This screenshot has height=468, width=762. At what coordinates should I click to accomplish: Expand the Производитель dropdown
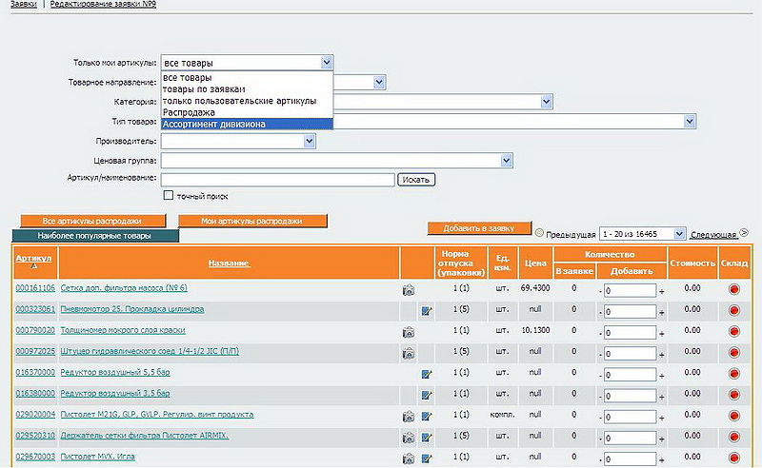click(309, 141)
